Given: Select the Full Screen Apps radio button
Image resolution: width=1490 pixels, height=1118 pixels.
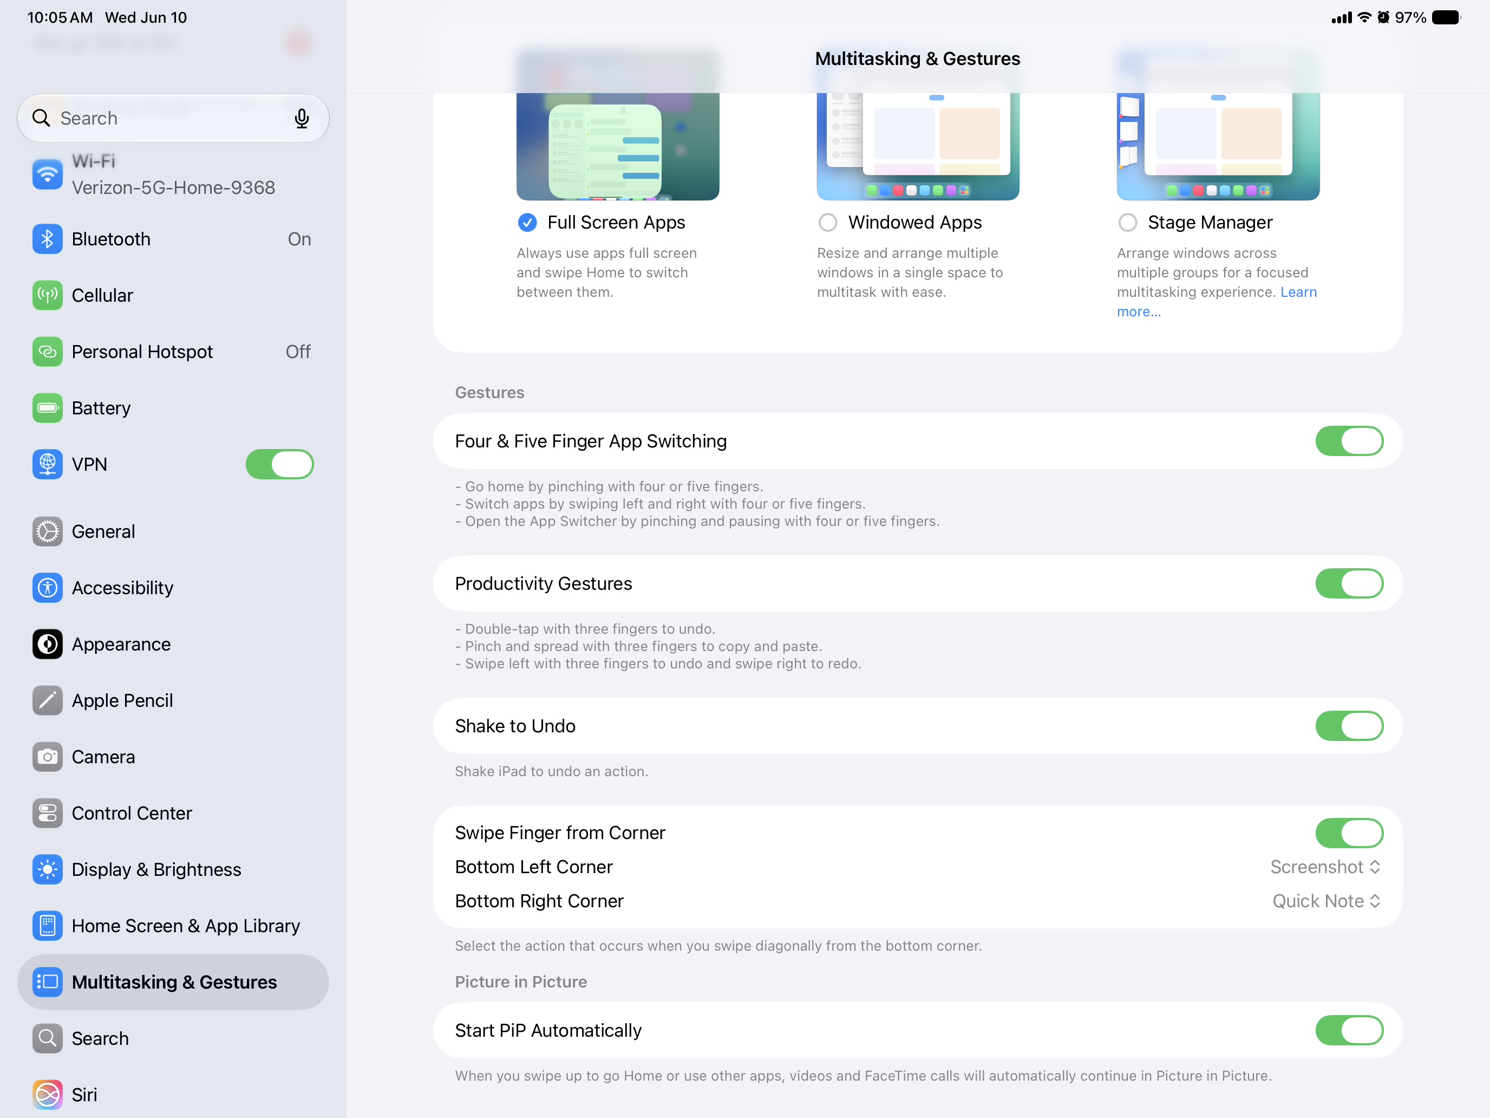Looking at the screenshot, I should pyautogui.click(x=527, y=223).
